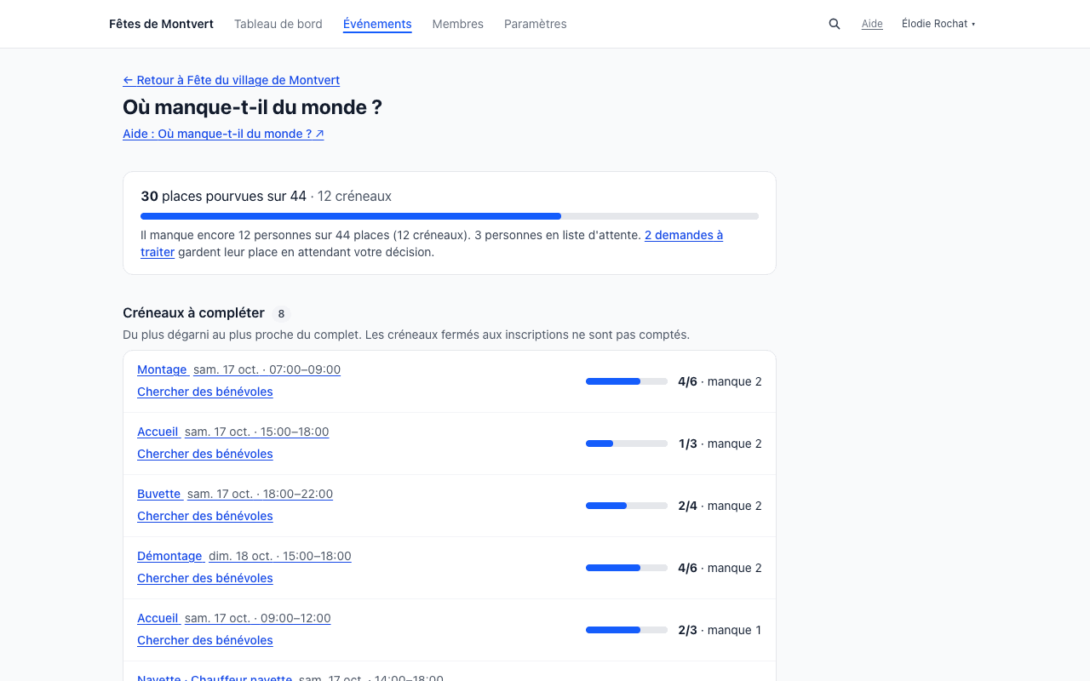Screen dimensions: 1090x681
Task: Click '30 places pourvues sur 44' summary text
Action: click(x=223, y=196)
